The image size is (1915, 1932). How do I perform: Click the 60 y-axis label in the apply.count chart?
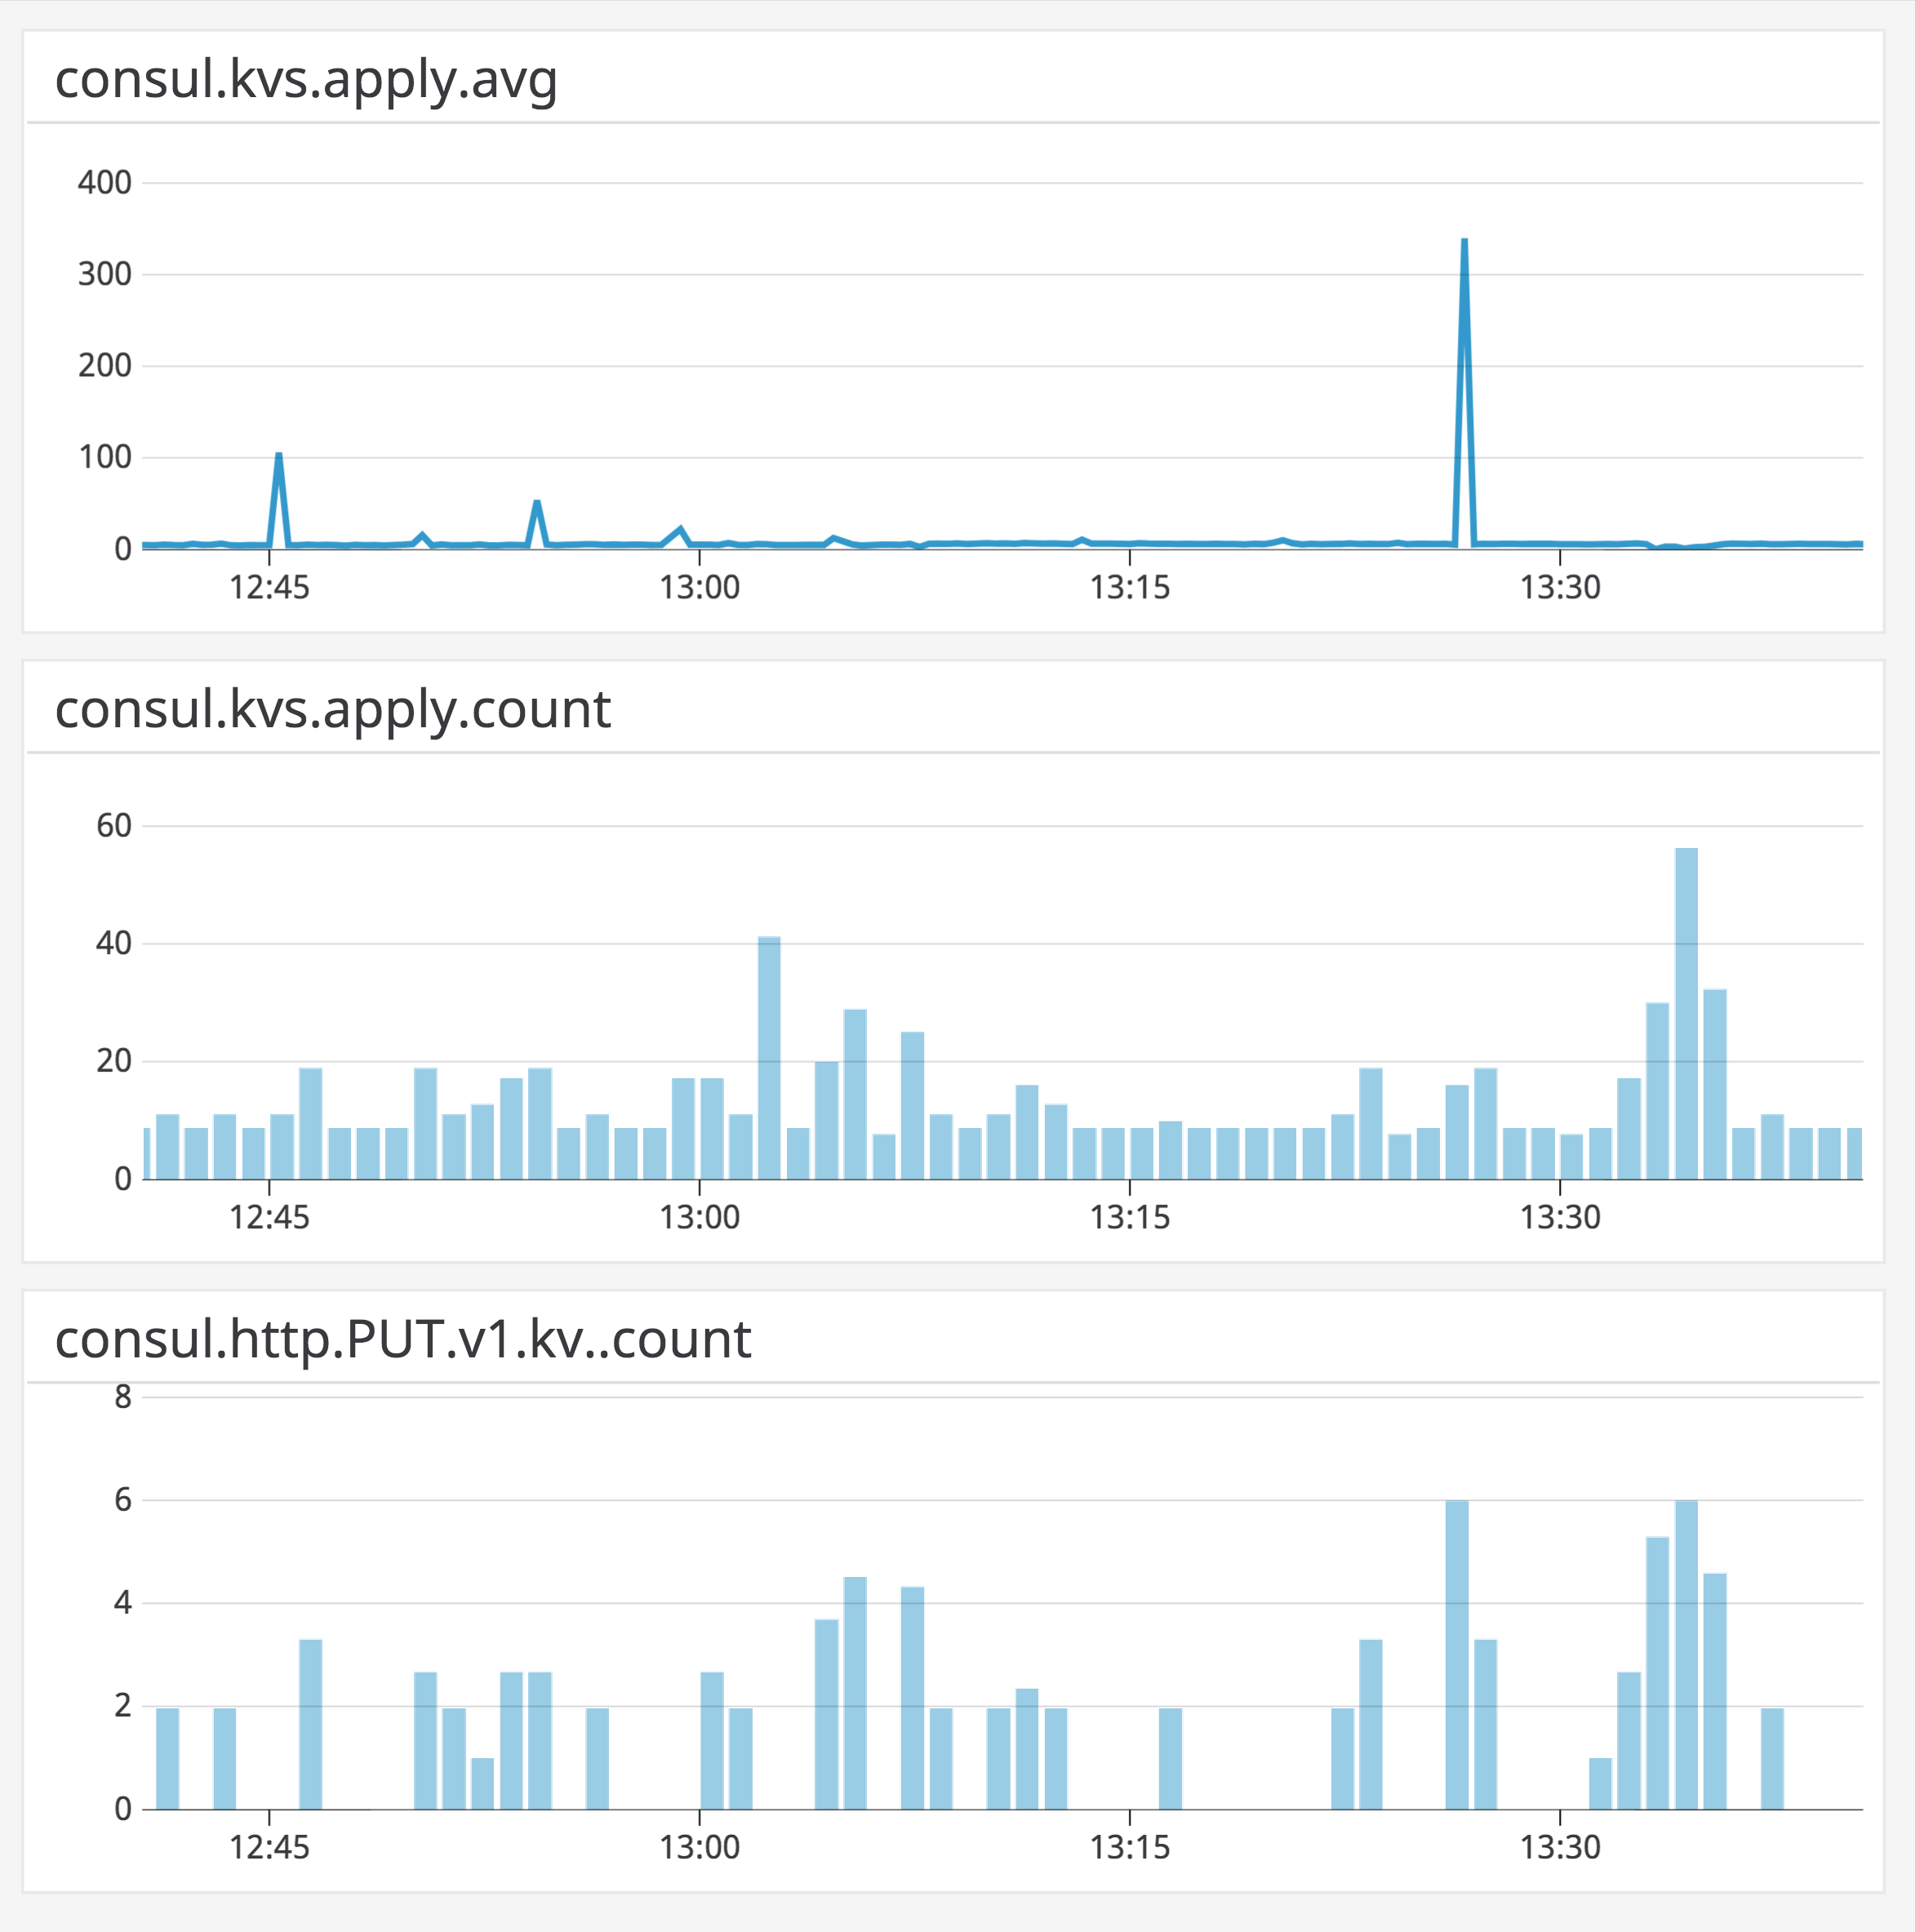pyautogui.click(x=114, y=826)
